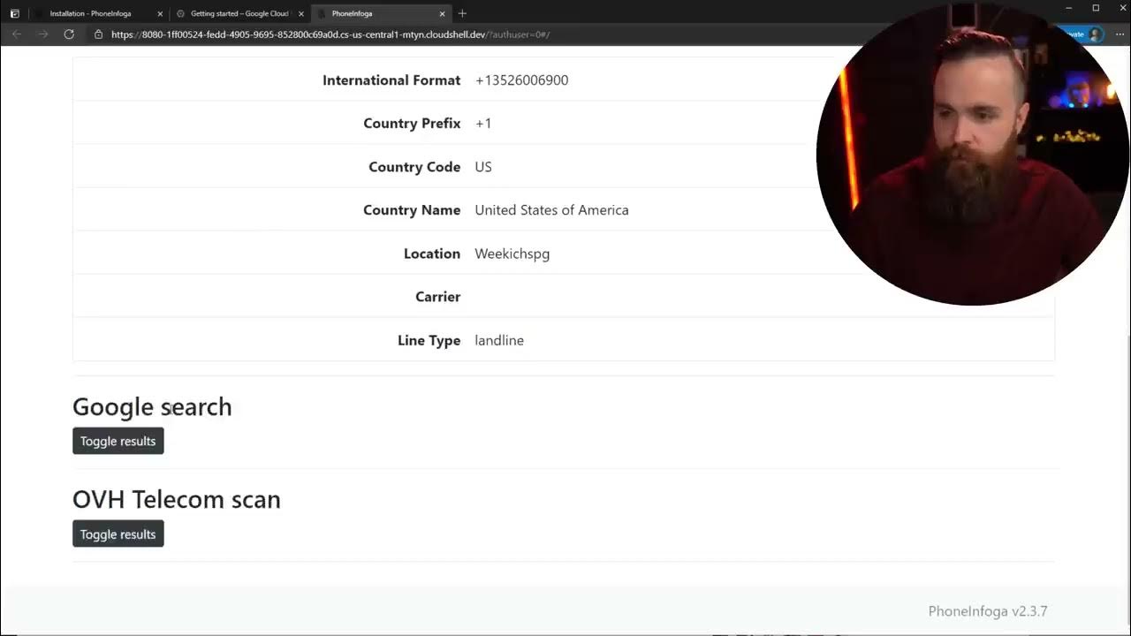Close the active PhoneInfoga tab

tap(442, 14)
